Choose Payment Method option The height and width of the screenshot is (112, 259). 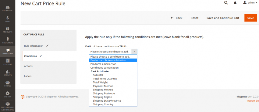click(113, 86)
